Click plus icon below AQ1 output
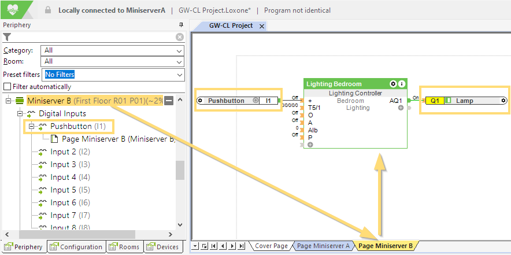The width and height of the screenshot is (511, 255). (x=401, y=108)
